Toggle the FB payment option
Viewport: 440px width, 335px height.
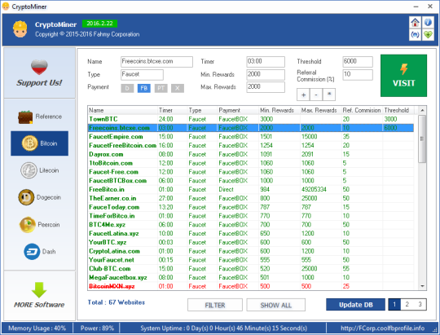coord(144,88)
